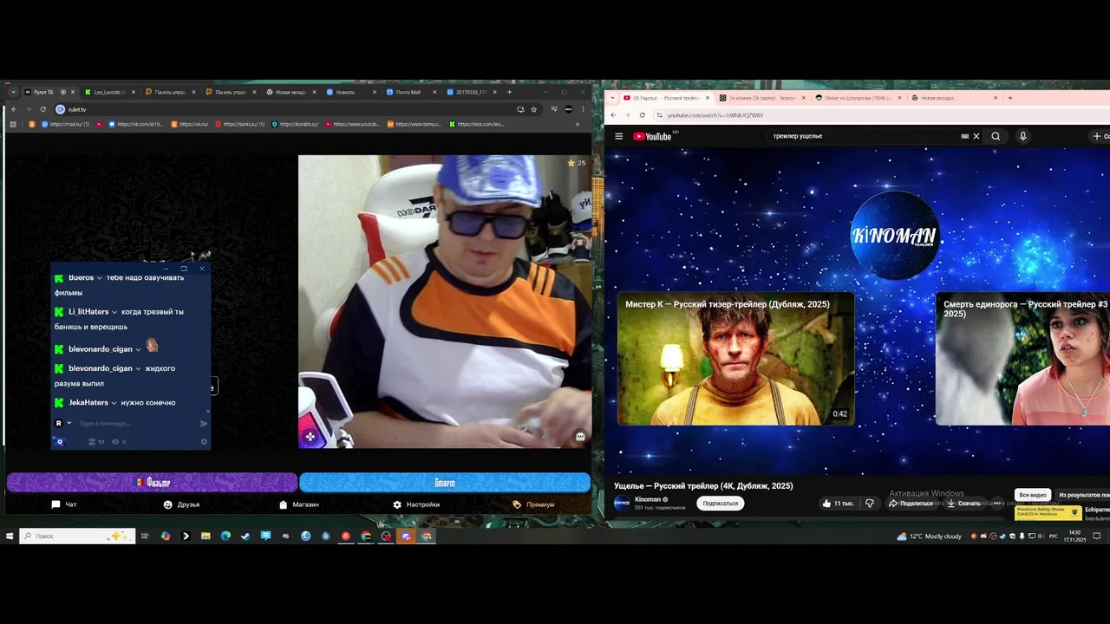Select Все видео filter chip

[x=1033, y=495]
